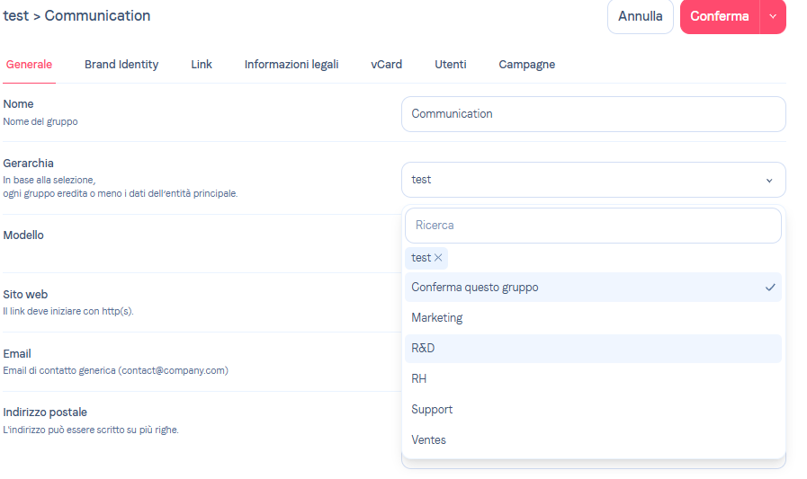
Task: Switch to the Utenti tab
Action: tap(451, 65)
